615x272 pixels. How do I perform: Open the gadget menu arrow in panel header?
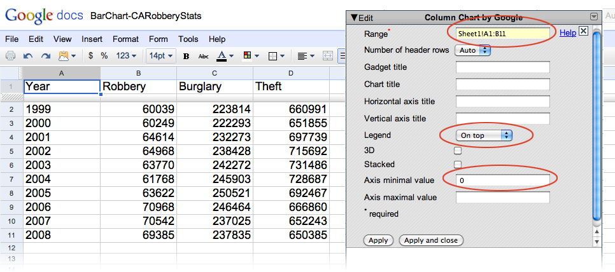coord(594,17)
